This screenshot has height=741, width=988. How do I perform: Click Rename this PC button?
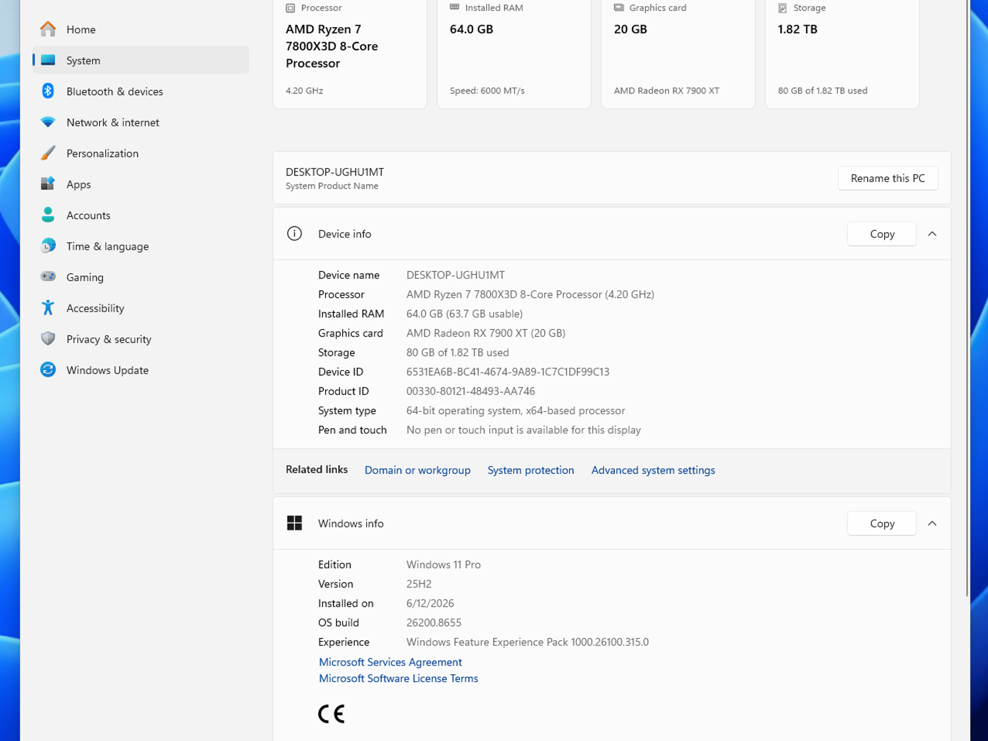[888, 178]
